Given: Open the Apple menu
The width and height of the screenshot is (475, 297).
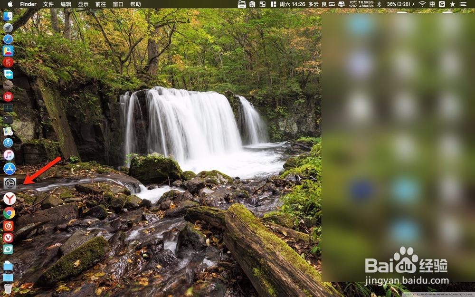Looking at the screenshot, I should pyautogui.click(x=10, y=4).
